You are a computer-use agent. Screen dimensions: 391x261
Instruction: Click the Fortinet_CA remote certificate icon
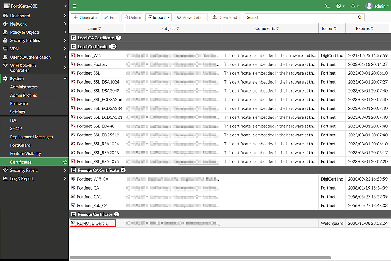tap(73, 188)
